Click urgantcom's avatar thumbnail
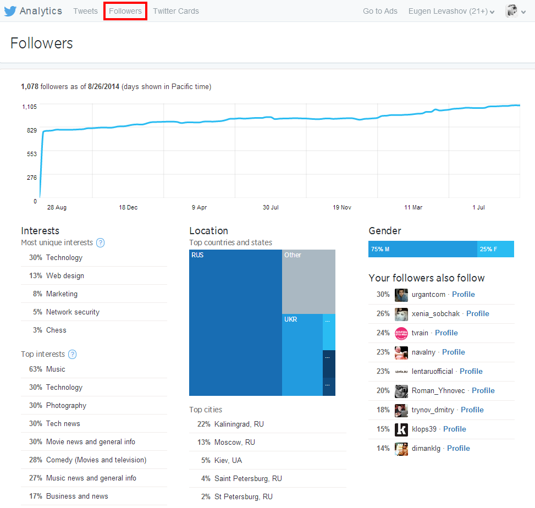Screen dimensions: 535x508 point(401,295)
